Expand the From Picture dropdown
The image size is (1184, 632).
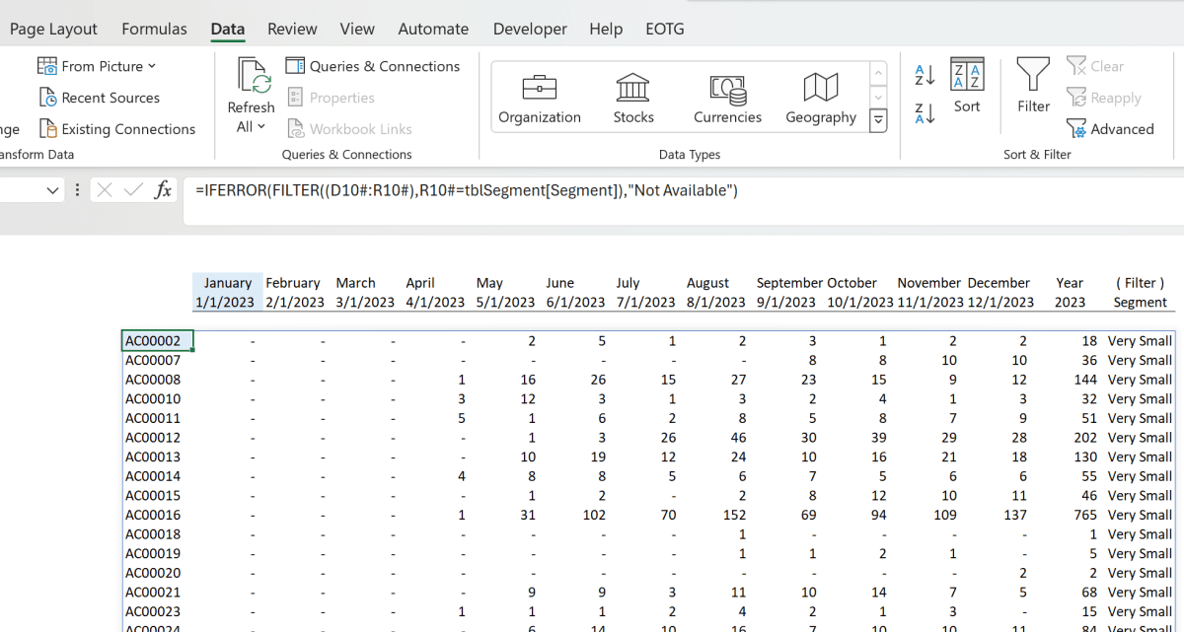(153, 65)
